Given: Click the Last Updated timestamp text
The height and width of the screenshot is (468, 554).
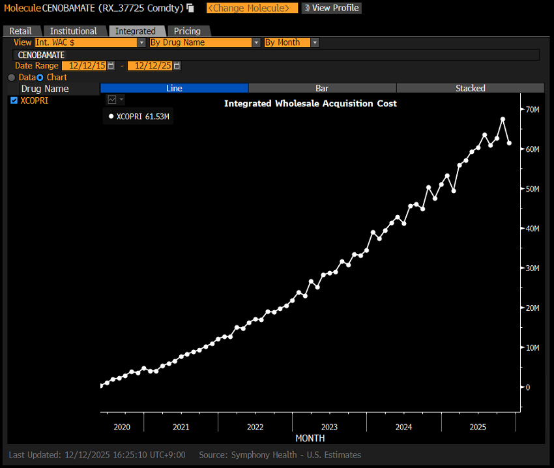Looking at the screenshot, I should pyautogui.click(x=97, y=455).
